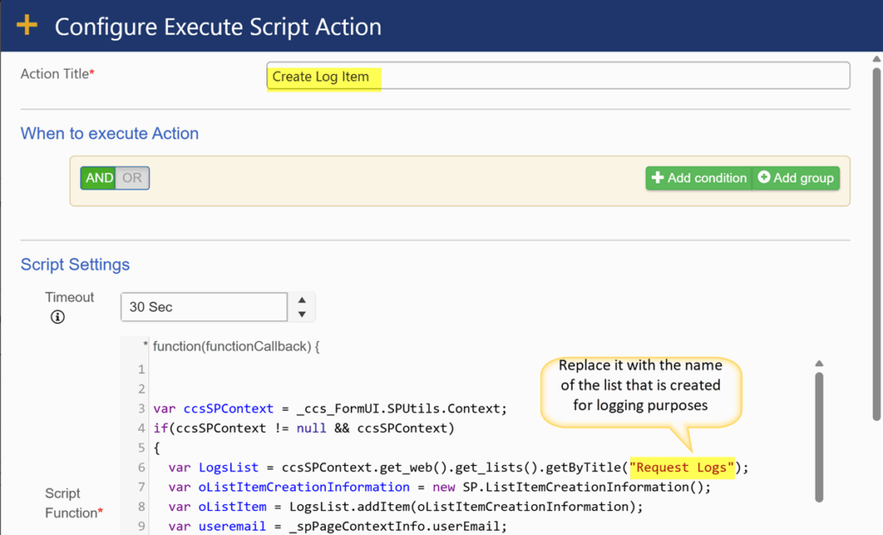Click the Add group button
Viewport: 883px width, 535px height.
pos(796,178)
